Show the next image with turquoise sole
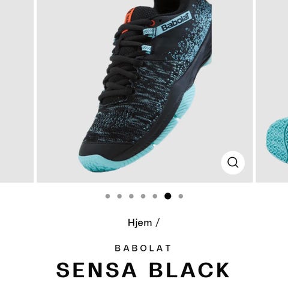 point(272,91)
